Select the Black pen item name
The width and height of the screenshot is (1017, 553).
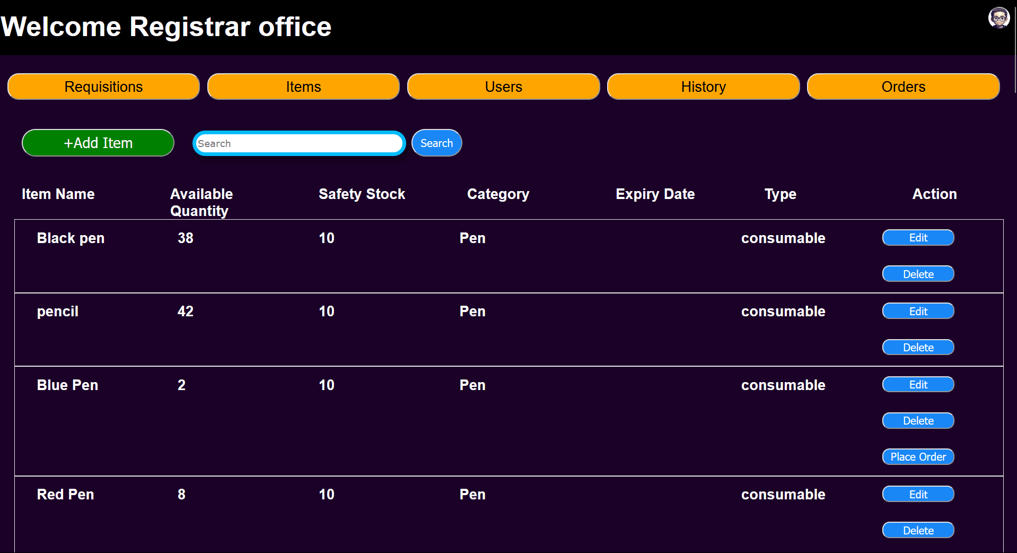(71, 238)
